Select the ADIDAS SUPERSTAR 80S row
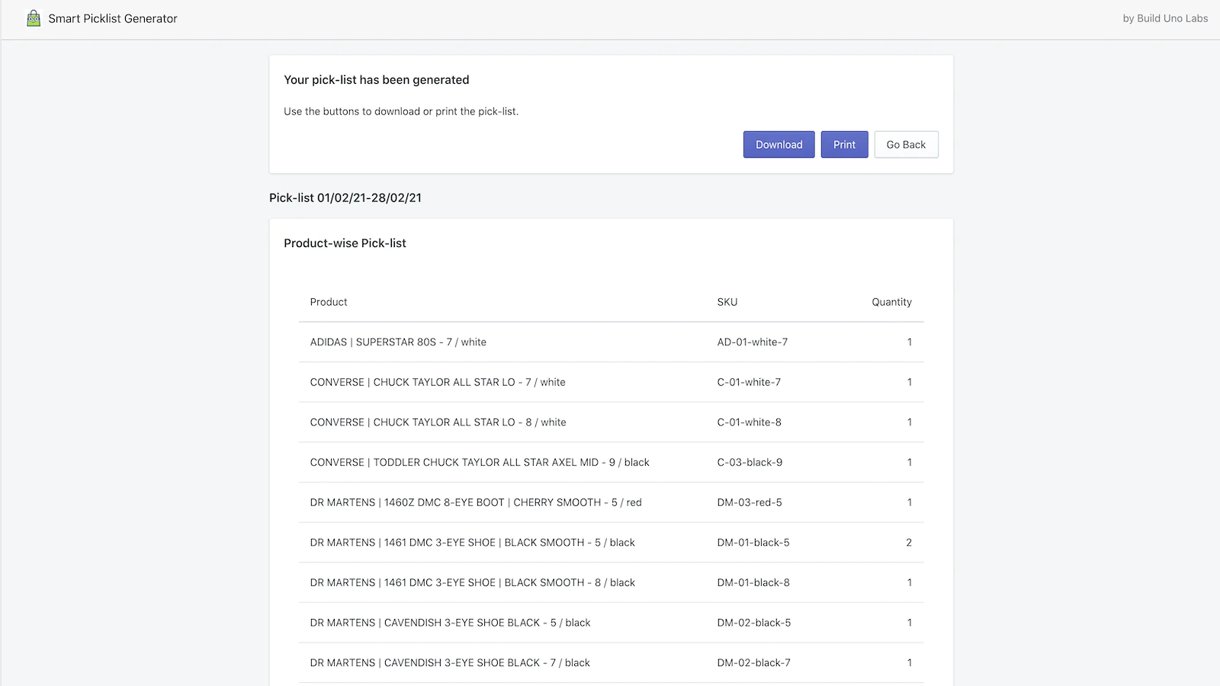Image resolution: width=1220 pixels, height=686 pixels. pos(398,342)
